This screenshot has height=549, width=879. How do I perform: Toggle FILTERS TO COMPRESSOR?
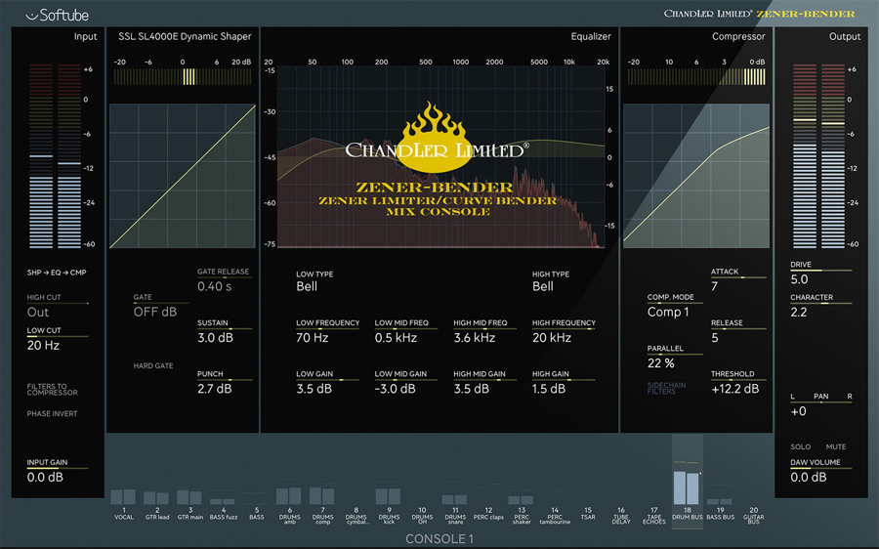tap(52, 389)
